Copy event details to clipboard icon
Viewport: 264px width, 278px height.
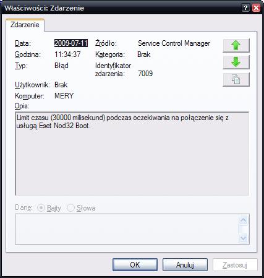coord(236,79)
